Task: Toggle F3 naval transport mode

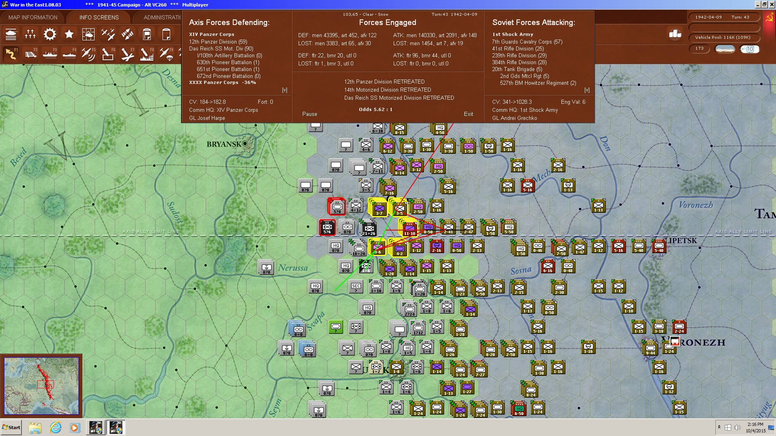Action: coord(50,54)
